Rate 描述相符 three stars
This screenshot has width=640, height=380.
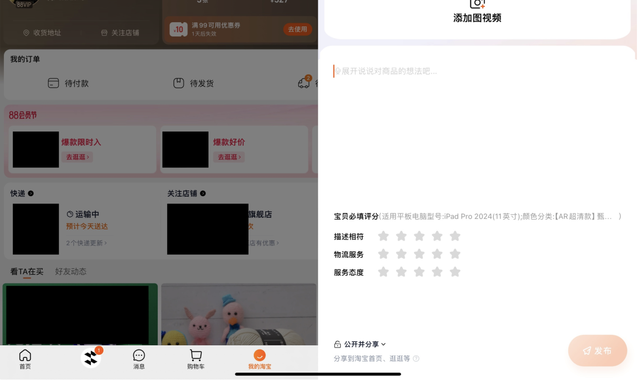tap(419, 236)
